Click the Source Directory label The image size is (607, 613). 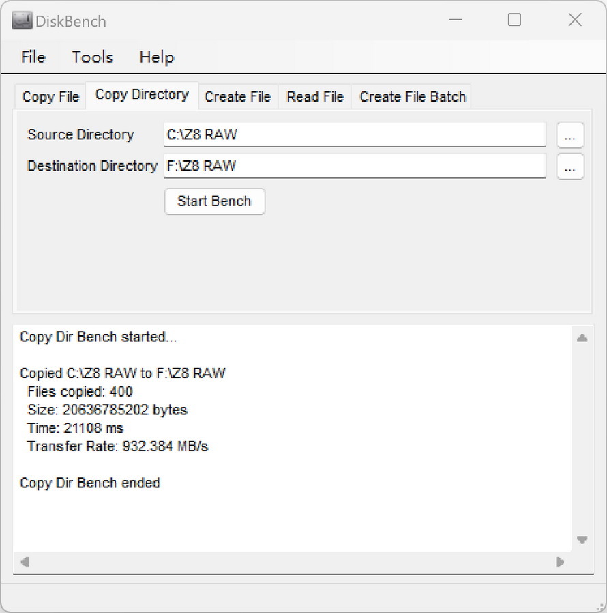[81, 135]
